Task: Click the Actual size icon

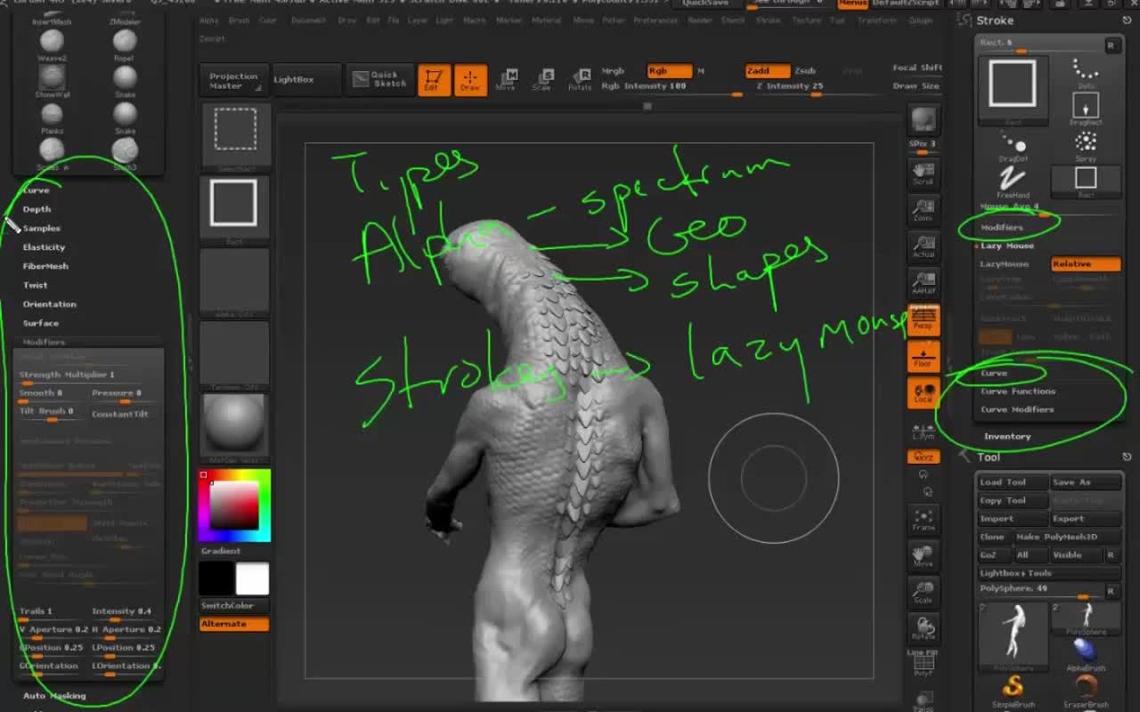Action: pos(924,246)
